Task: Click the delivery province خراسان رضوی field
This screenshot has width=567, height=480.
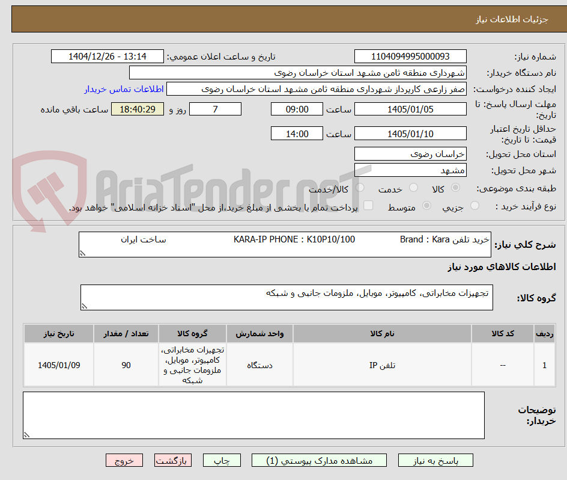Action: [410, 154]
